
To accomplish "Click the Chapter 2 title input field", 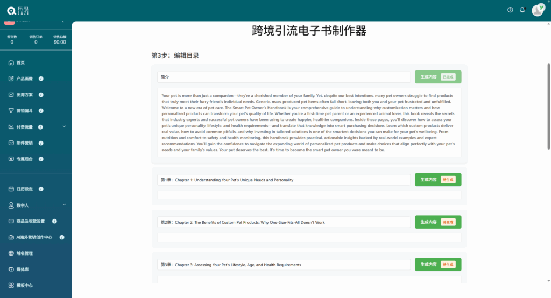I will 284,222.
